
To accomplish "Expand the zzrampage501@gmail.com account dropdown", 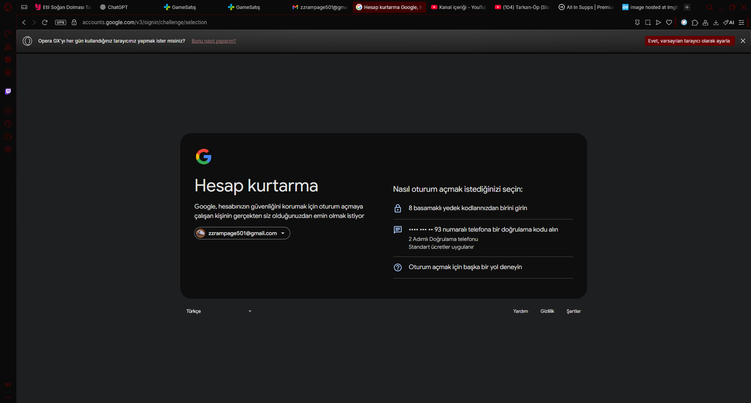I will tap(242, 233).
